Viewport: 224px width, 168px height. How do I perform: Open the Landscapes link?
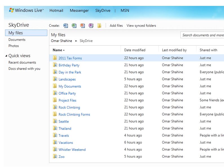[x=67, y=79]
